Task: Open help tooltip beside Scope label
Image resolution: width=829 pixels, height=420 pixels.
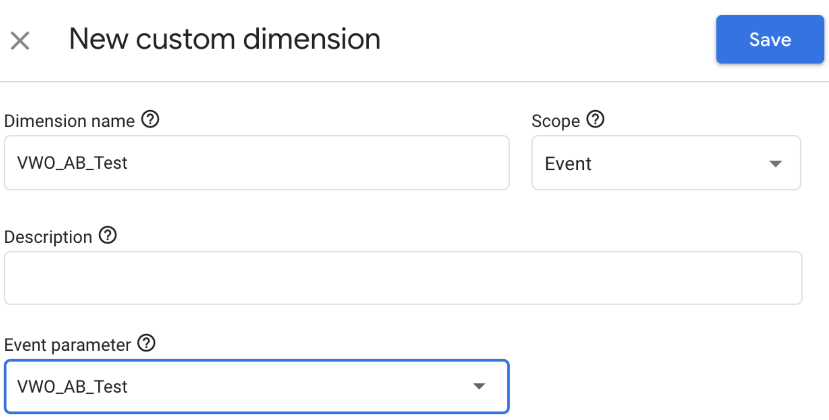Action: click(595, 119)
